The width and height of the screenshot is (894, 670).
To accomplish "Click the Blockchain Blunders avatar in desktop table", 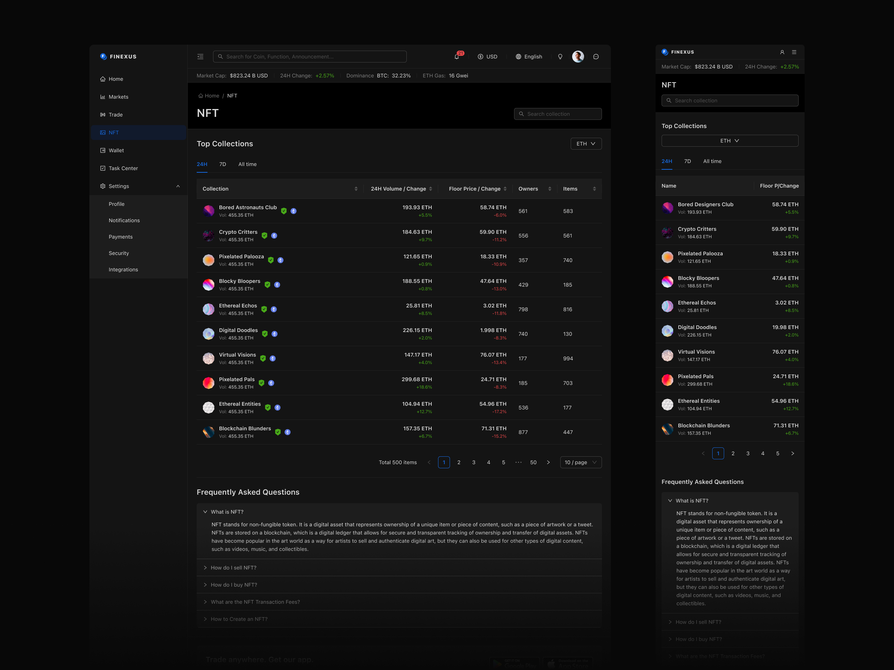I will (x=209, y=432).
